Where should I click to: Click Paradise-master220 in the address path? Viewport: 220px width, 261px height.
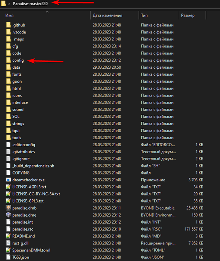(30, 3)
